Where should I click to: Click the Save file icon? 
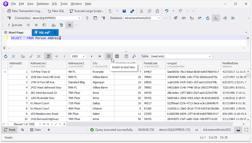pos(124,11)
